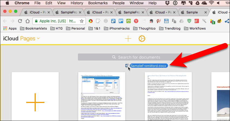Open the Window menu
This screenshot has height=121, width=230.
[137, 3]
